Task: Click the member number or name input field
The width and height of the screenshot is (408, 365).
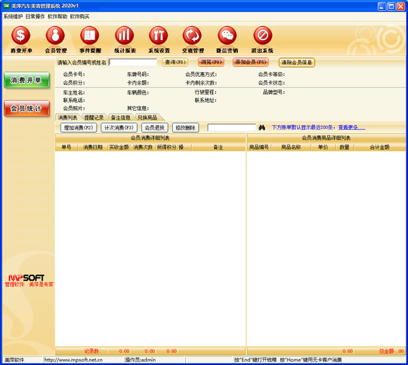Action: coord(132,62)
